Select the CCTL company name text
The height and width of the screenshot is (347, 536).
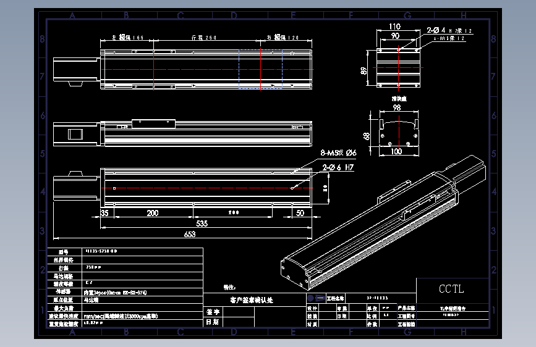(451, 289)
